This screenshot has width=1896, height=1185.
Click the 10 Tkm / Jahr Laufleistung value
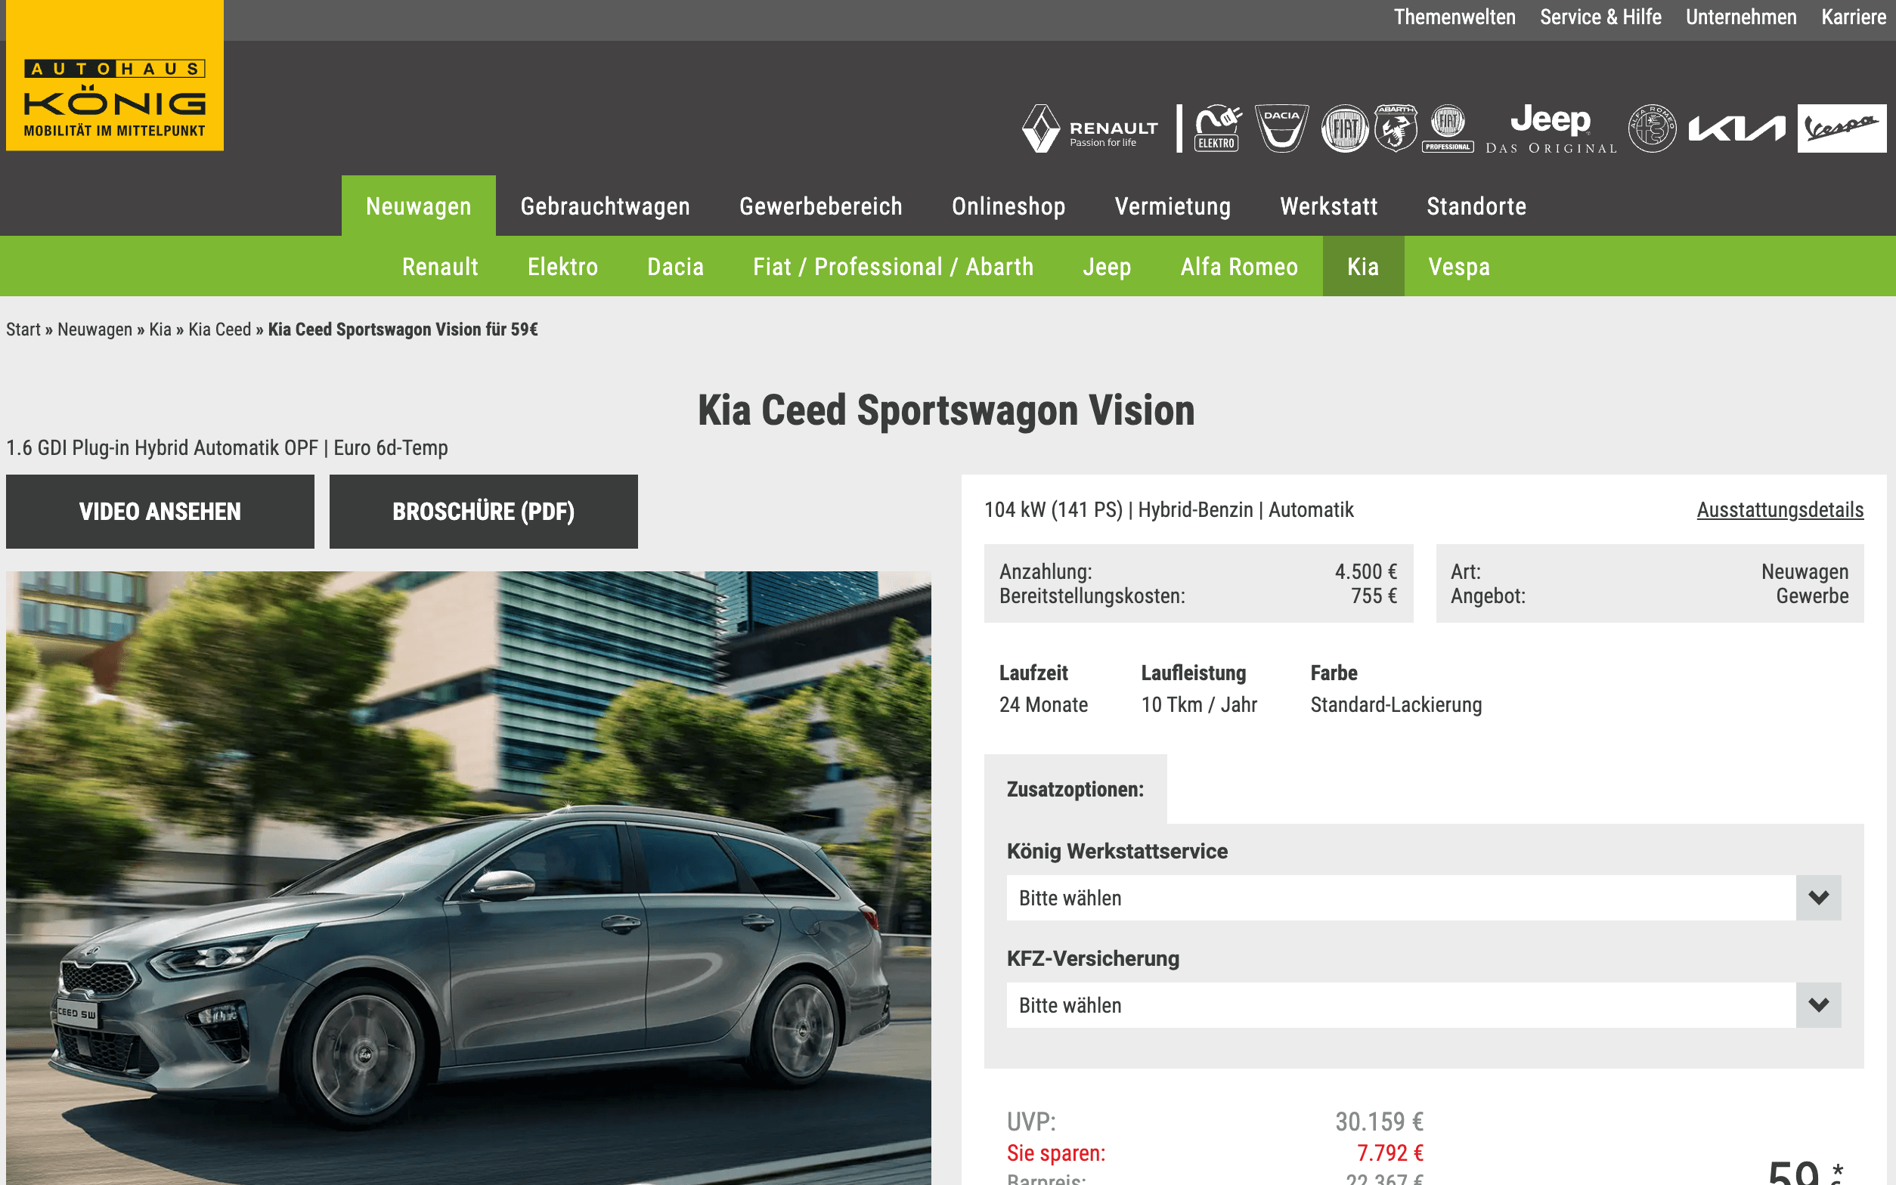(1198, 704)
